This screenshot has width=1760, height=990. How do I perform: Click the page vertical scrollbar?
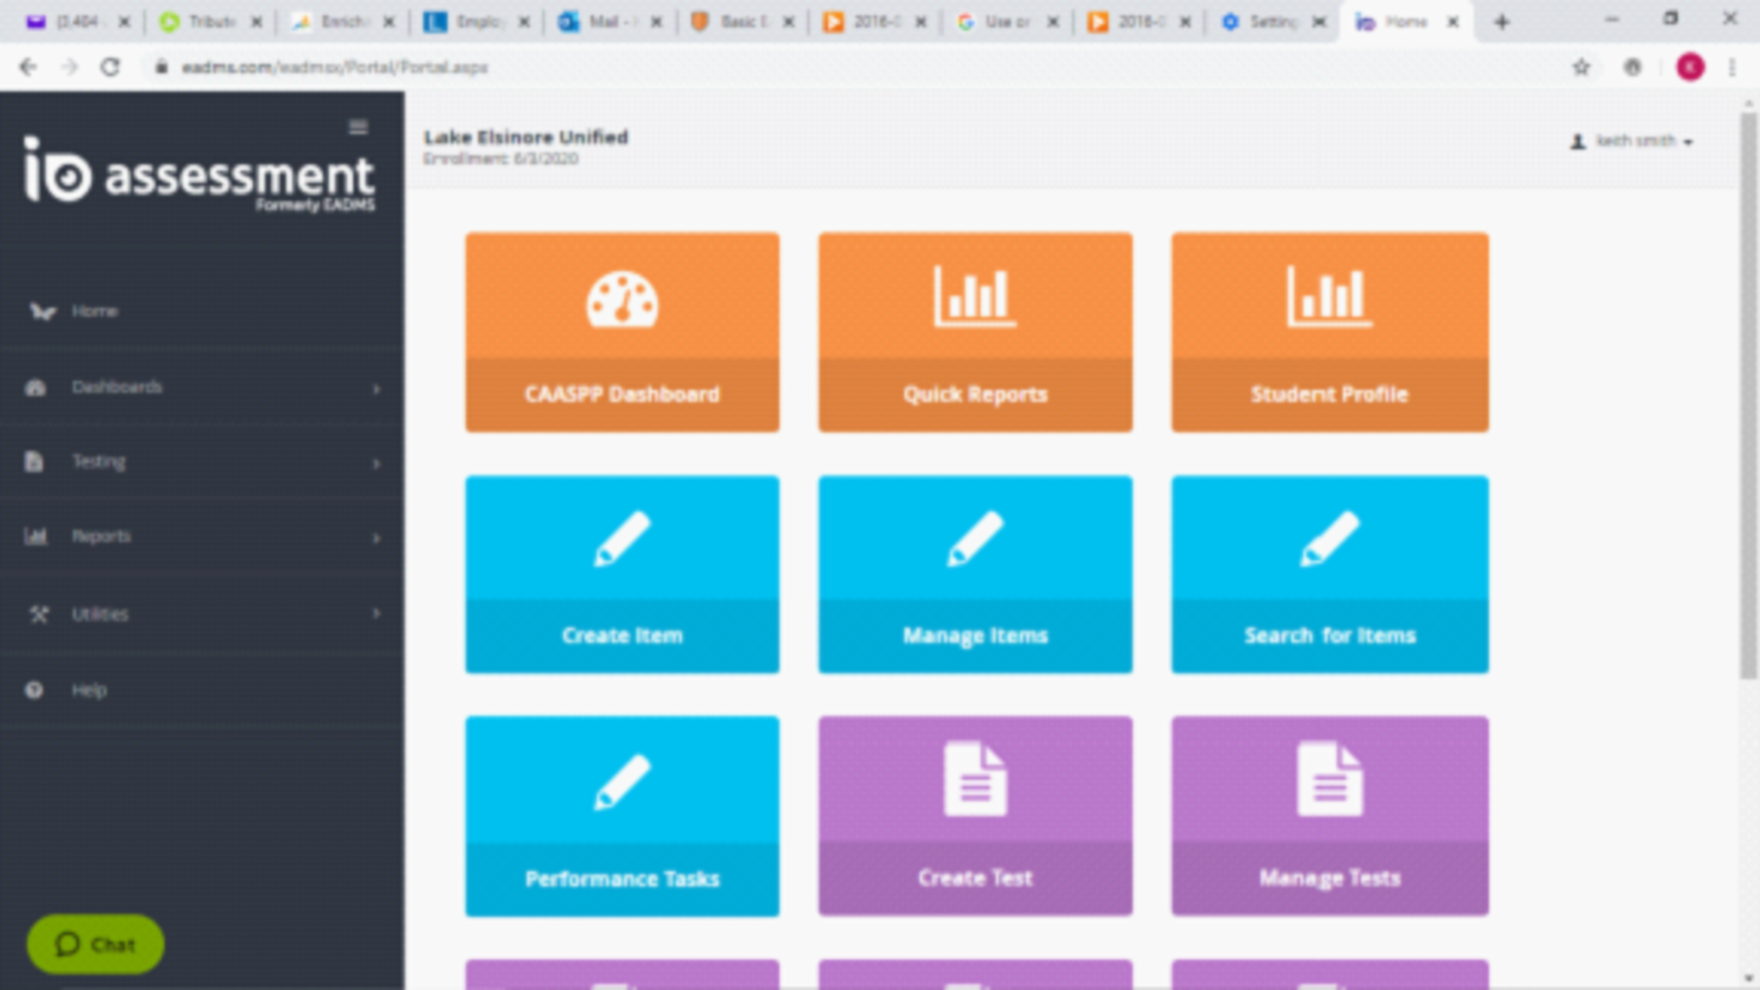[x=1748, y=395]
